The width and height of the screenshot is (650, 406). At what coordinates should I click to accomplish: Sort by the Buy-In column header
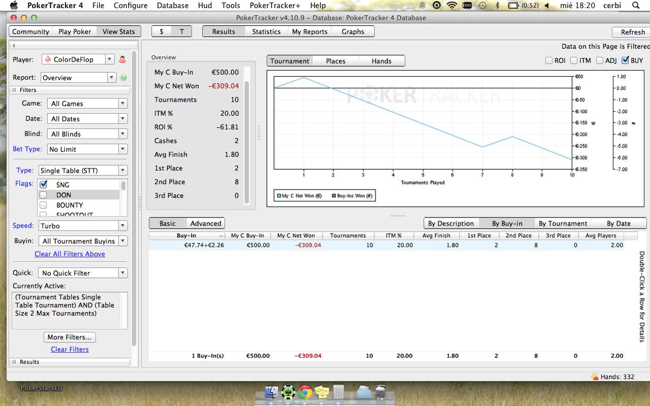tap(186, 236)
